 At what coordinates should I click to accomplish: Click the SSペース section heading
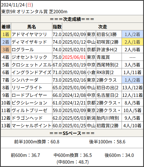tap(72, 133)
